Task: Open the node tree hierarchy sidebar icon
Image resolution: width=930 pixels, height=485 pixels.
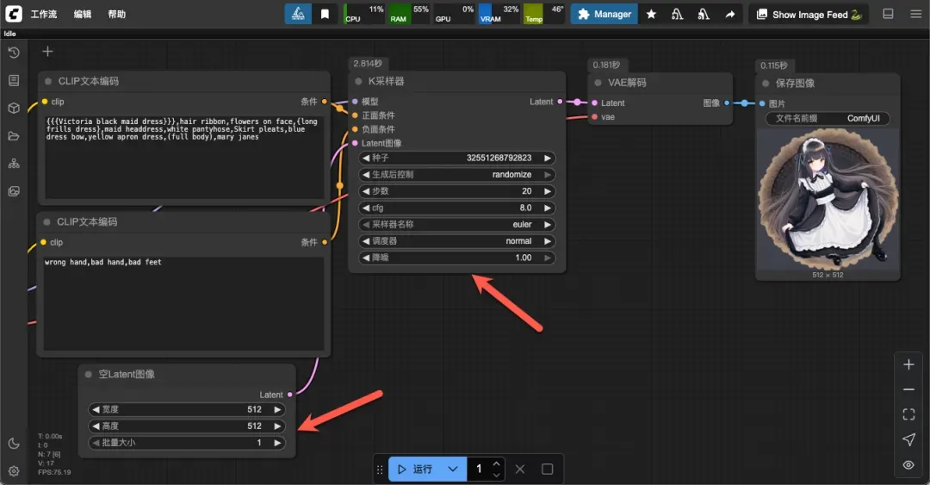Action: click(x=14, y=164)
